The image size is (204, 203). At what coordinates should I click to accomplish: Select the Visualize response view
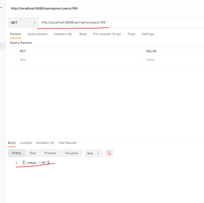coord(71,153)
